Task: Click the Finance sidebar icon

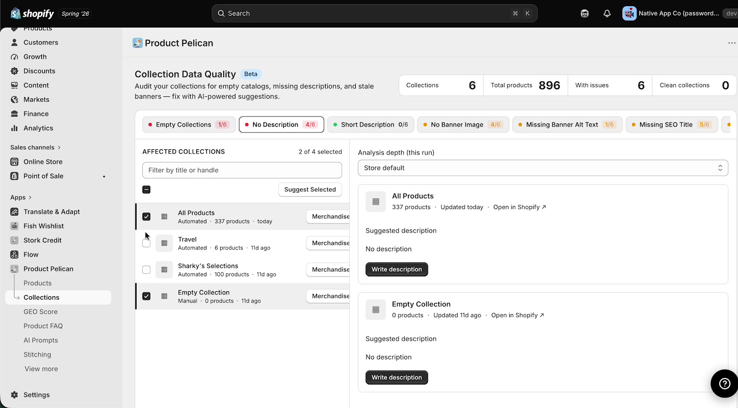Action: pos(14,114)
